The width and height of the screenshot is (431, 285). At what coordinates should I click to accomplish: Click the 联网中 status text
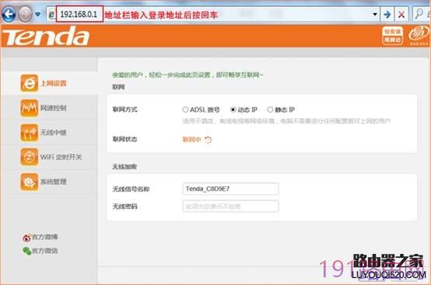click(x=191, y=140)
